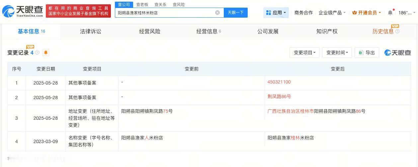Open the 变更时间 filter dropdown
418x167 pixels.
pyautogui.click(x=337, y=53)
